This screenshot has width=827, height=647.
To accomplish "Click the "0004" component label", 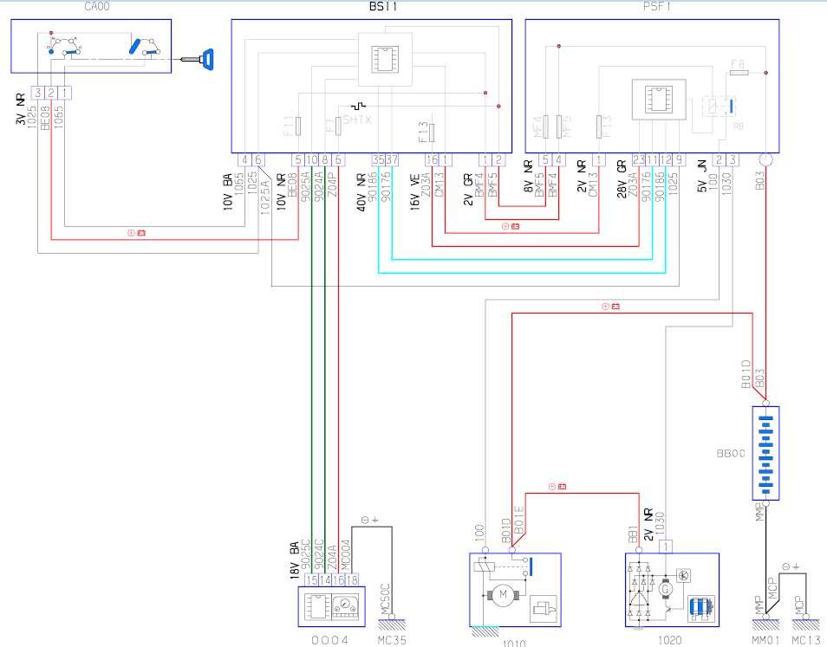I will click(330, 640).
